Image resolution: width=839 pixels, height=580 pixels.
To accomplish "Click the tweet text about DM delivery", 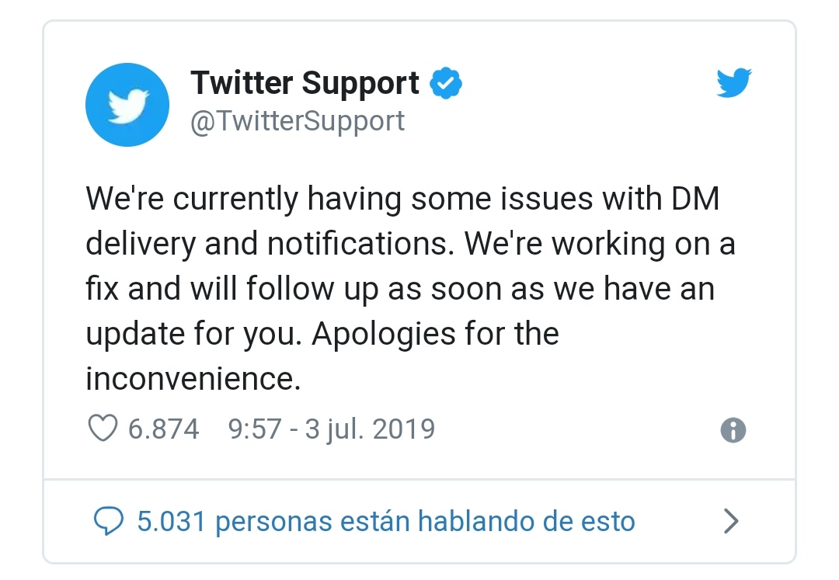I will [x=410, y=288].
